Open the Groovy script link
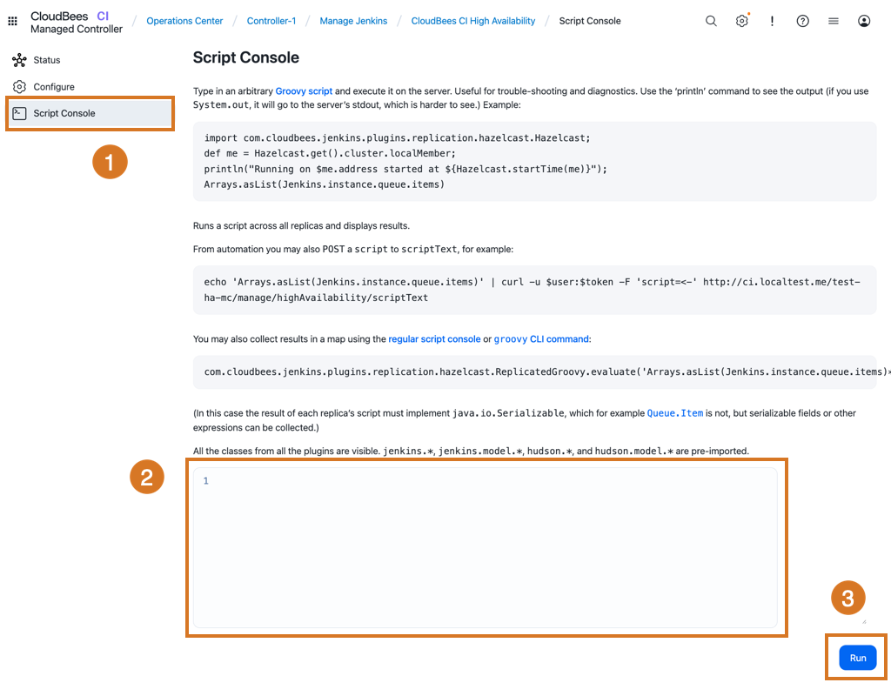This screenshot has height=696, width=891. click(304, 90)
